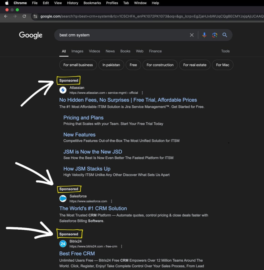Open the File menu
Viewport: 264px width, 270px height.
[35, 3]
